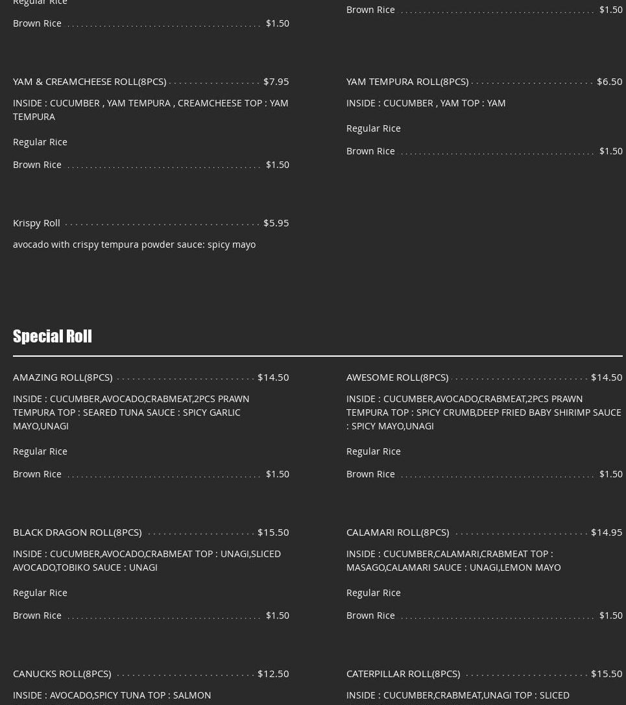Select Regular Rice for Black Dragon Roll

click(x=40, y=592)
